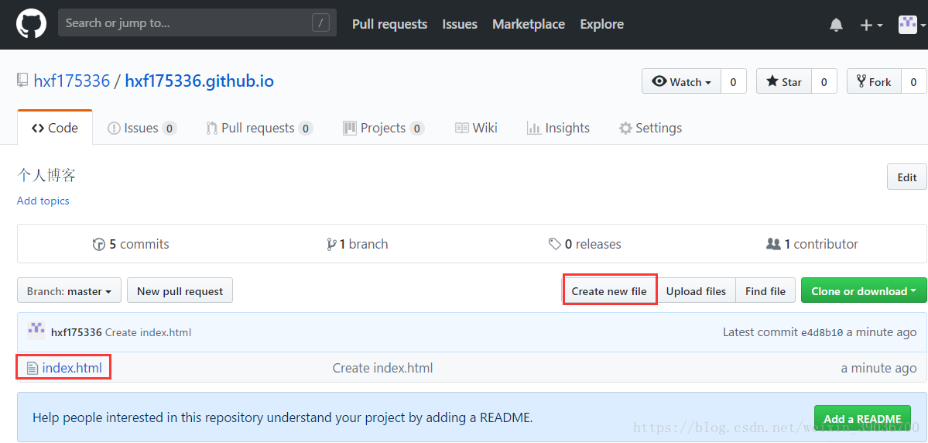Star this repository
The width and height of the screenshot is (928, 443).
coord(783,82)
